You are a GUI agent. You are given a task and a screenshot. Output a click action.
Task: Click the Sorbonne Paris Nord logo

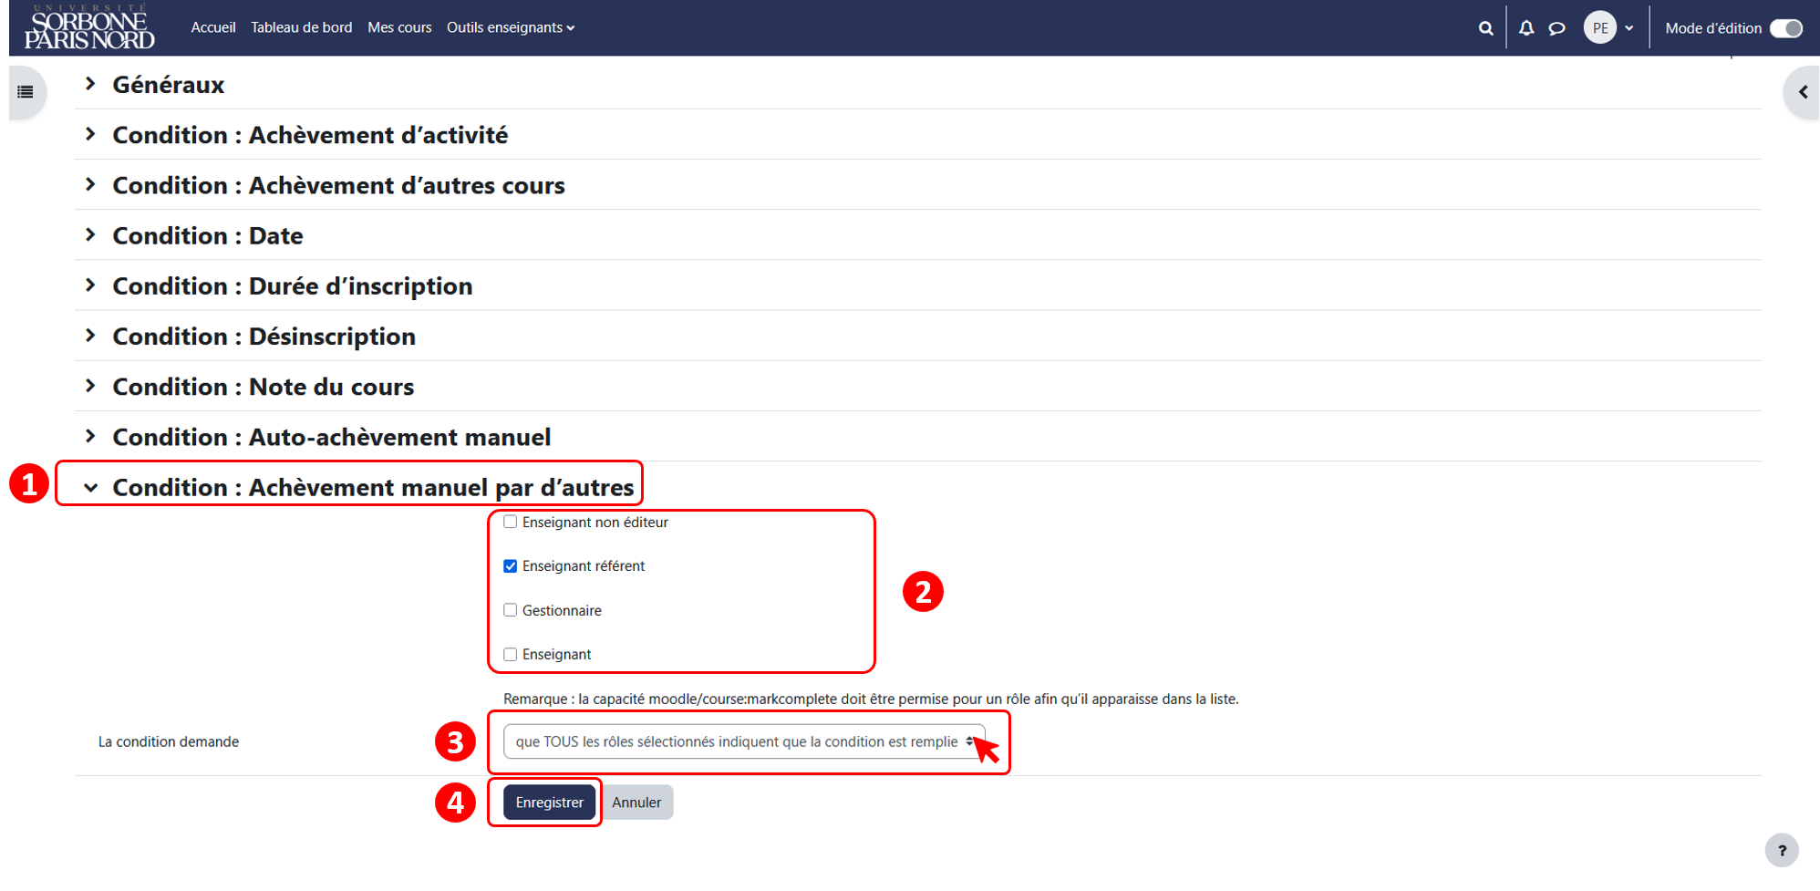tap(89, 27)
